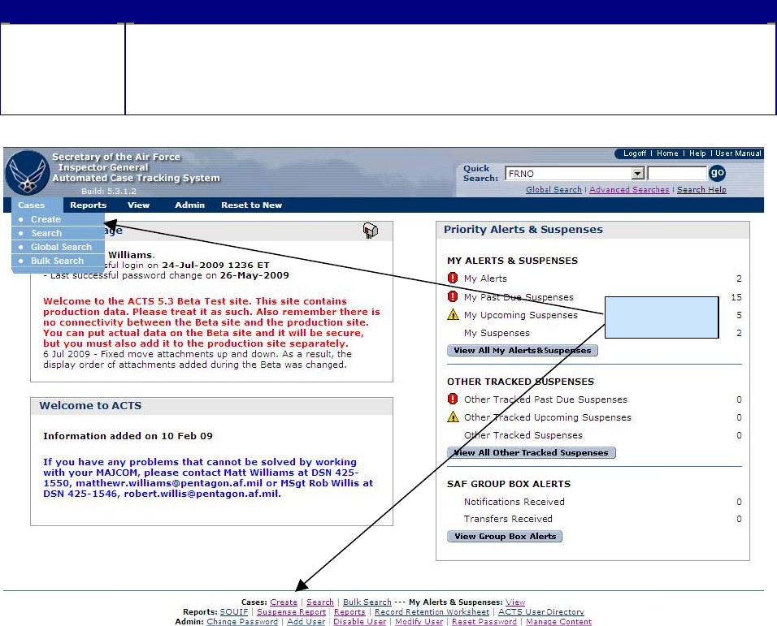Click Help link in top bar
Image resolution: width=777 pixels, height=626 pixels.
pyautogui.click(x=697, y=153)
